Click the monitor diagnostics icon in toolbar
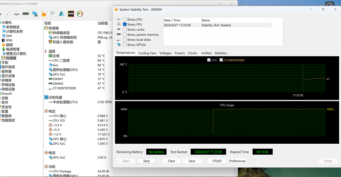The width and height of the screenshot is (341, 177). 35,14
